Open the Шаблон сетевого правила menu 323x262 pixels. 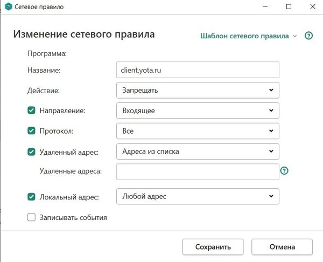click(248, 36)
